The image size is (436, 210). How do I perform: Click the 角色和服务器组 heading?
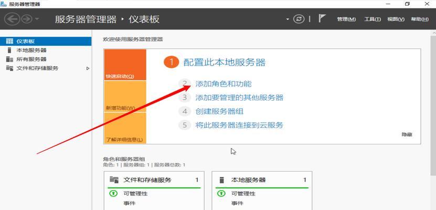click(x=124, y=159)
